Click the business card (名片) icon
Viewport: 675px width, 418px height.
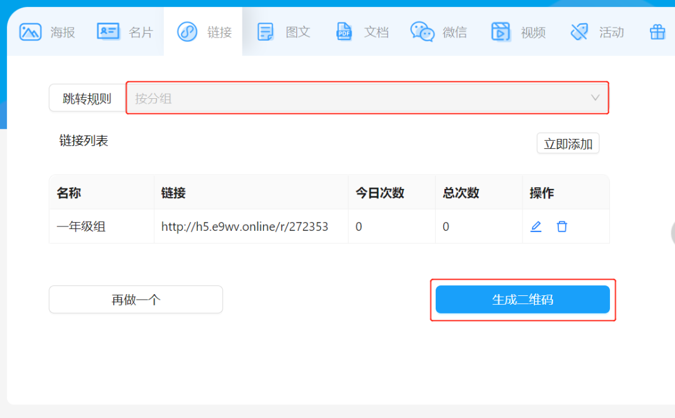point(108,31)
